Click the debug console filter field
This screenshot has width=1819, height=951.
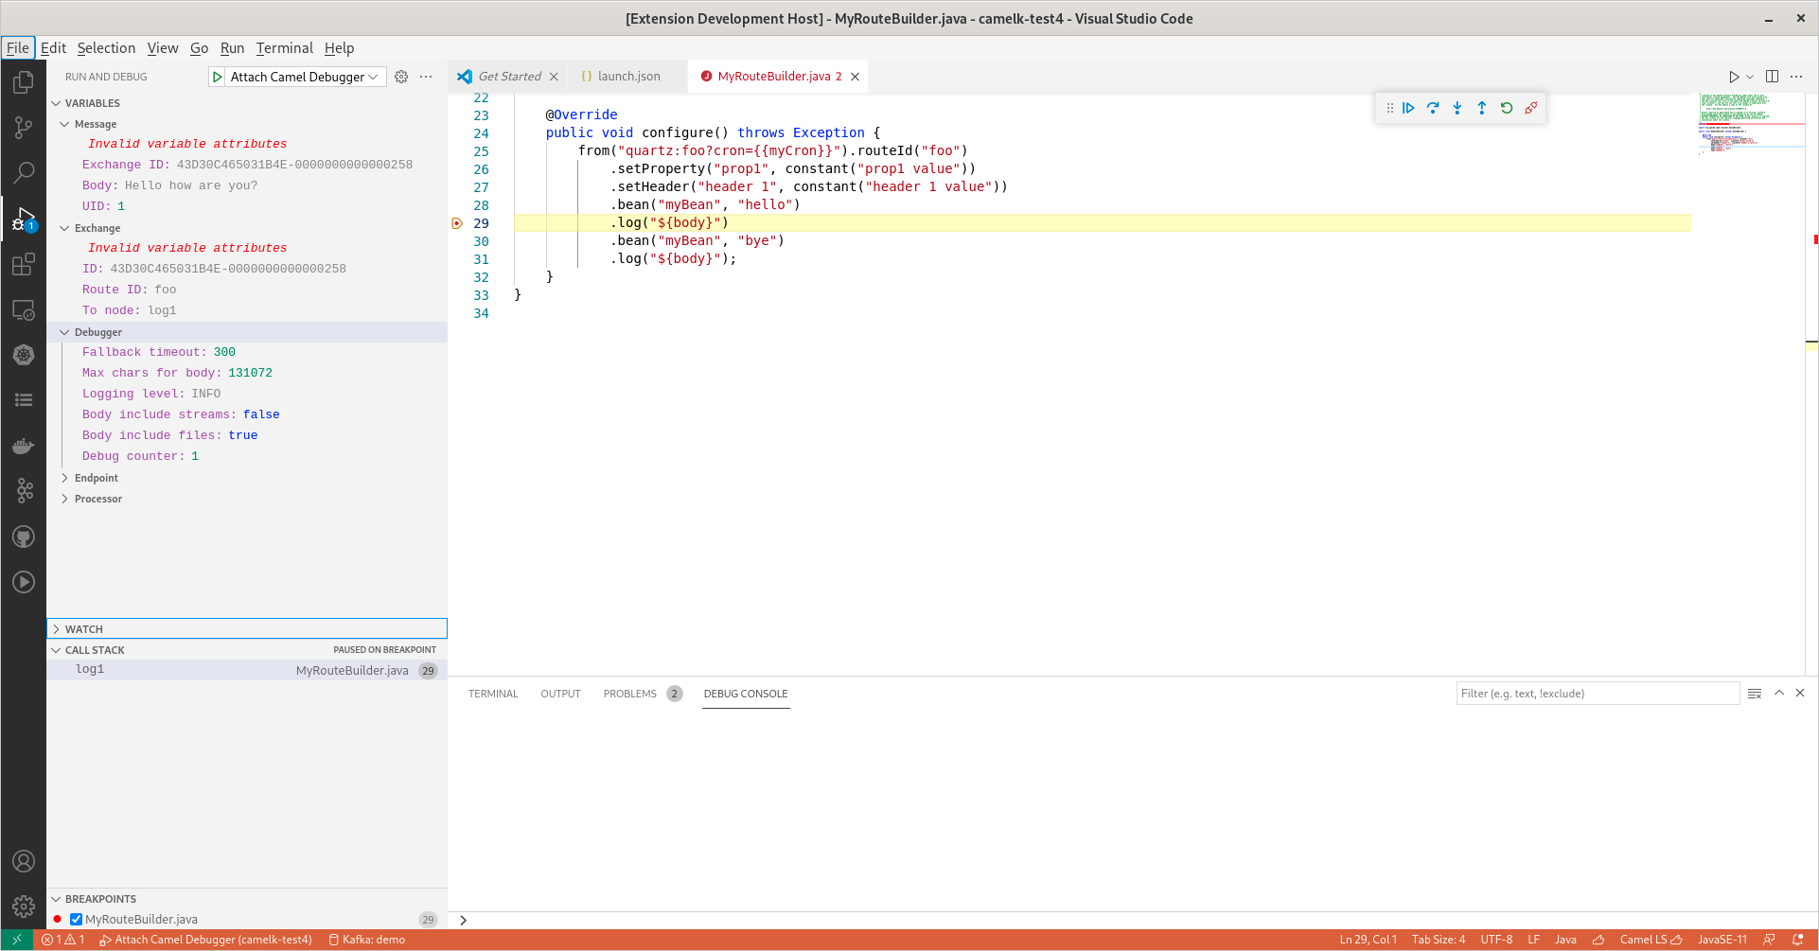1598,694
